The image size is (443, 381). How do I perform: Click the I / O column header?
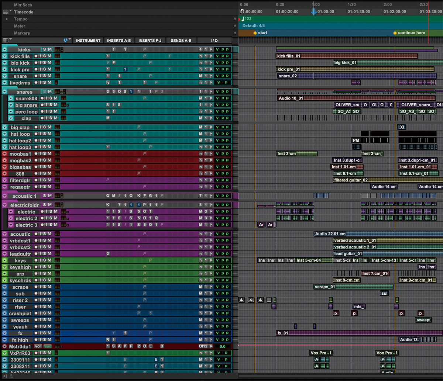pyautogui.click(x=214, y=41)
